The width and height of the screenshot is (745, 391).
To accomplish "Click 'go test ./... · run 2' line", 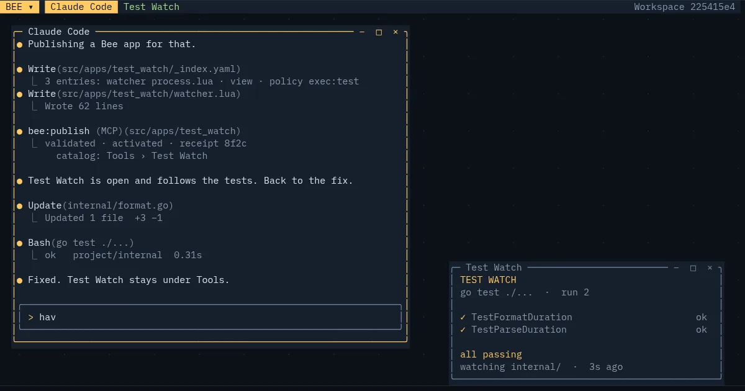I will click(x=525, y=292).
